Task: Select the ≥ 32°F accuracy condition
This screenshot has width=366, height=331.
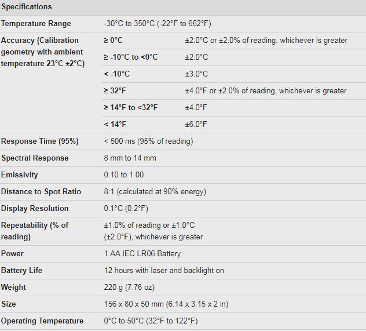Action: 115,91
